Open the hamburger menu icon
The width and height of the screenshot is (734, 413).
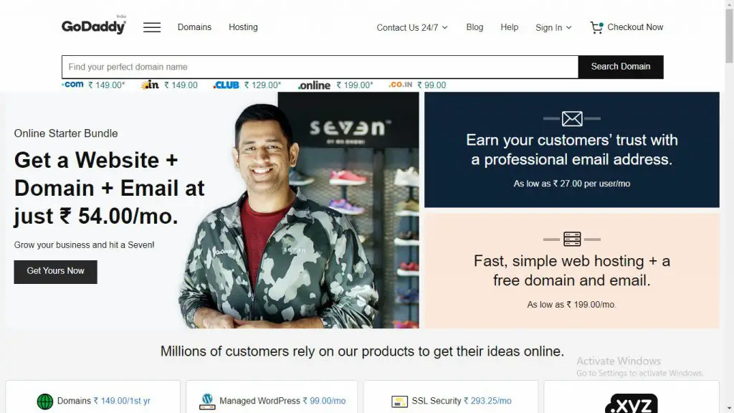pyautogui.click(x=152, y=27)
